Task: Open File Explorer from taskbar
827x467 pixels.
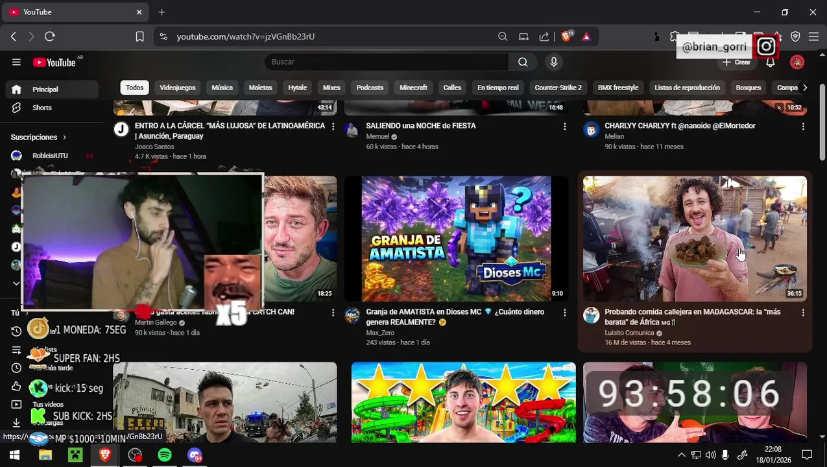Action: pyautogui.click(x=45, y=455)
